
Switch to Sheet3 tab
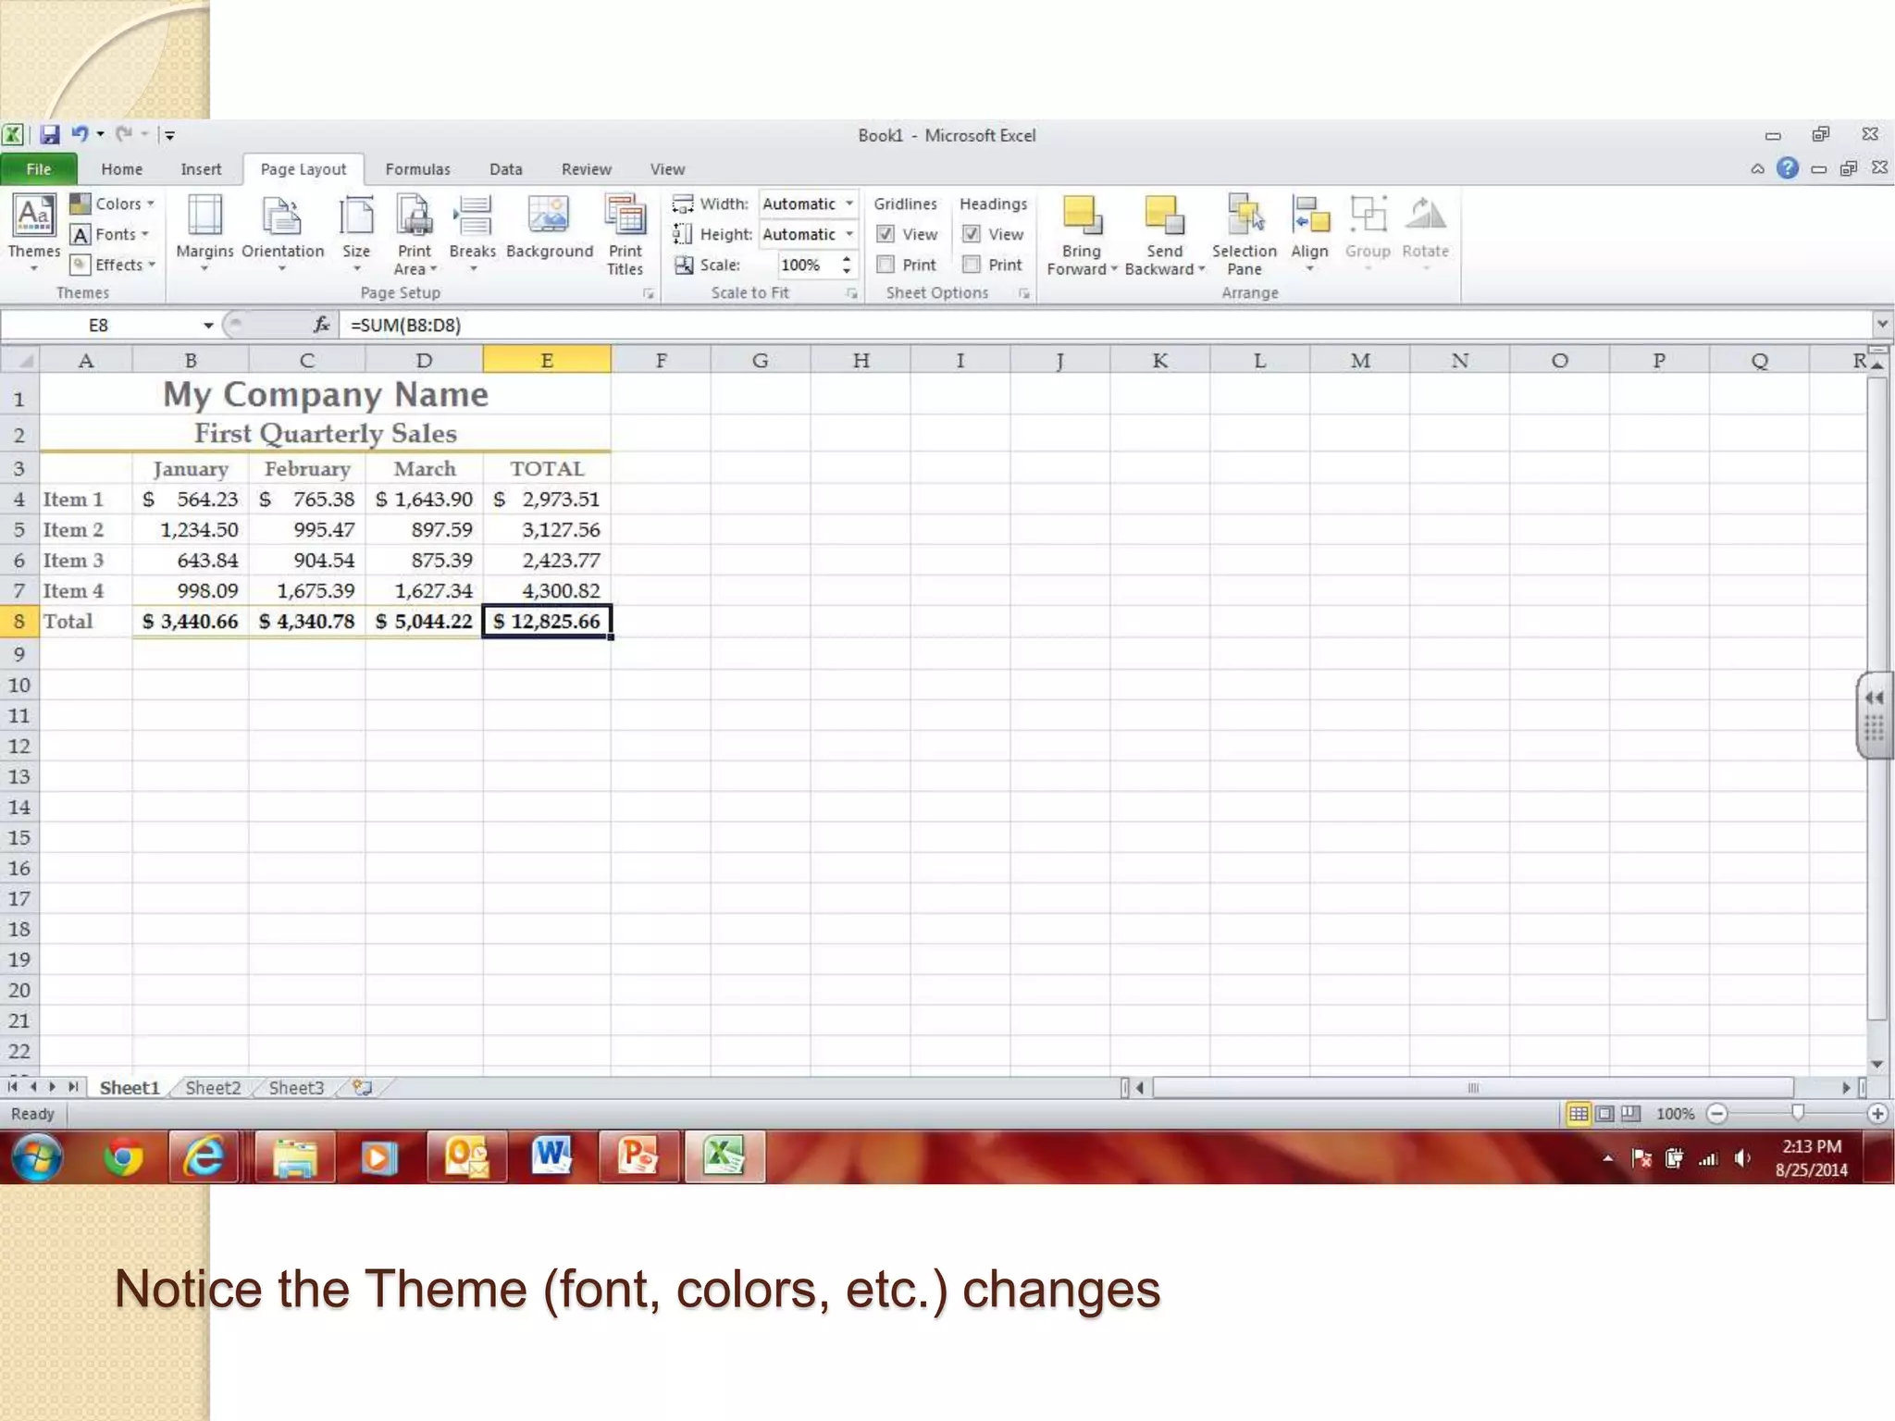tap(296, 1088)
